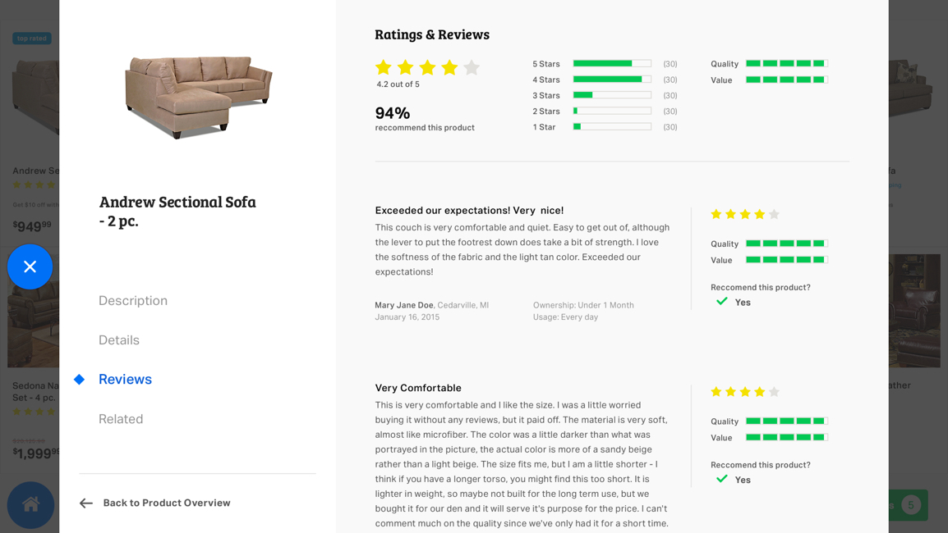Image resolution: width=948 pixels, height=533 pixels.
Task: Click the checkmark in Very Comfortable review
Action: tap(722, 479)
